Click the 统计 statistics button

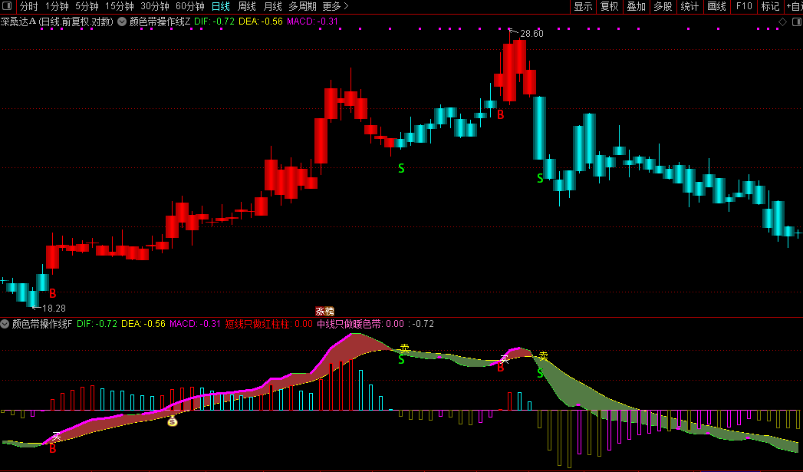pos(689,6)
